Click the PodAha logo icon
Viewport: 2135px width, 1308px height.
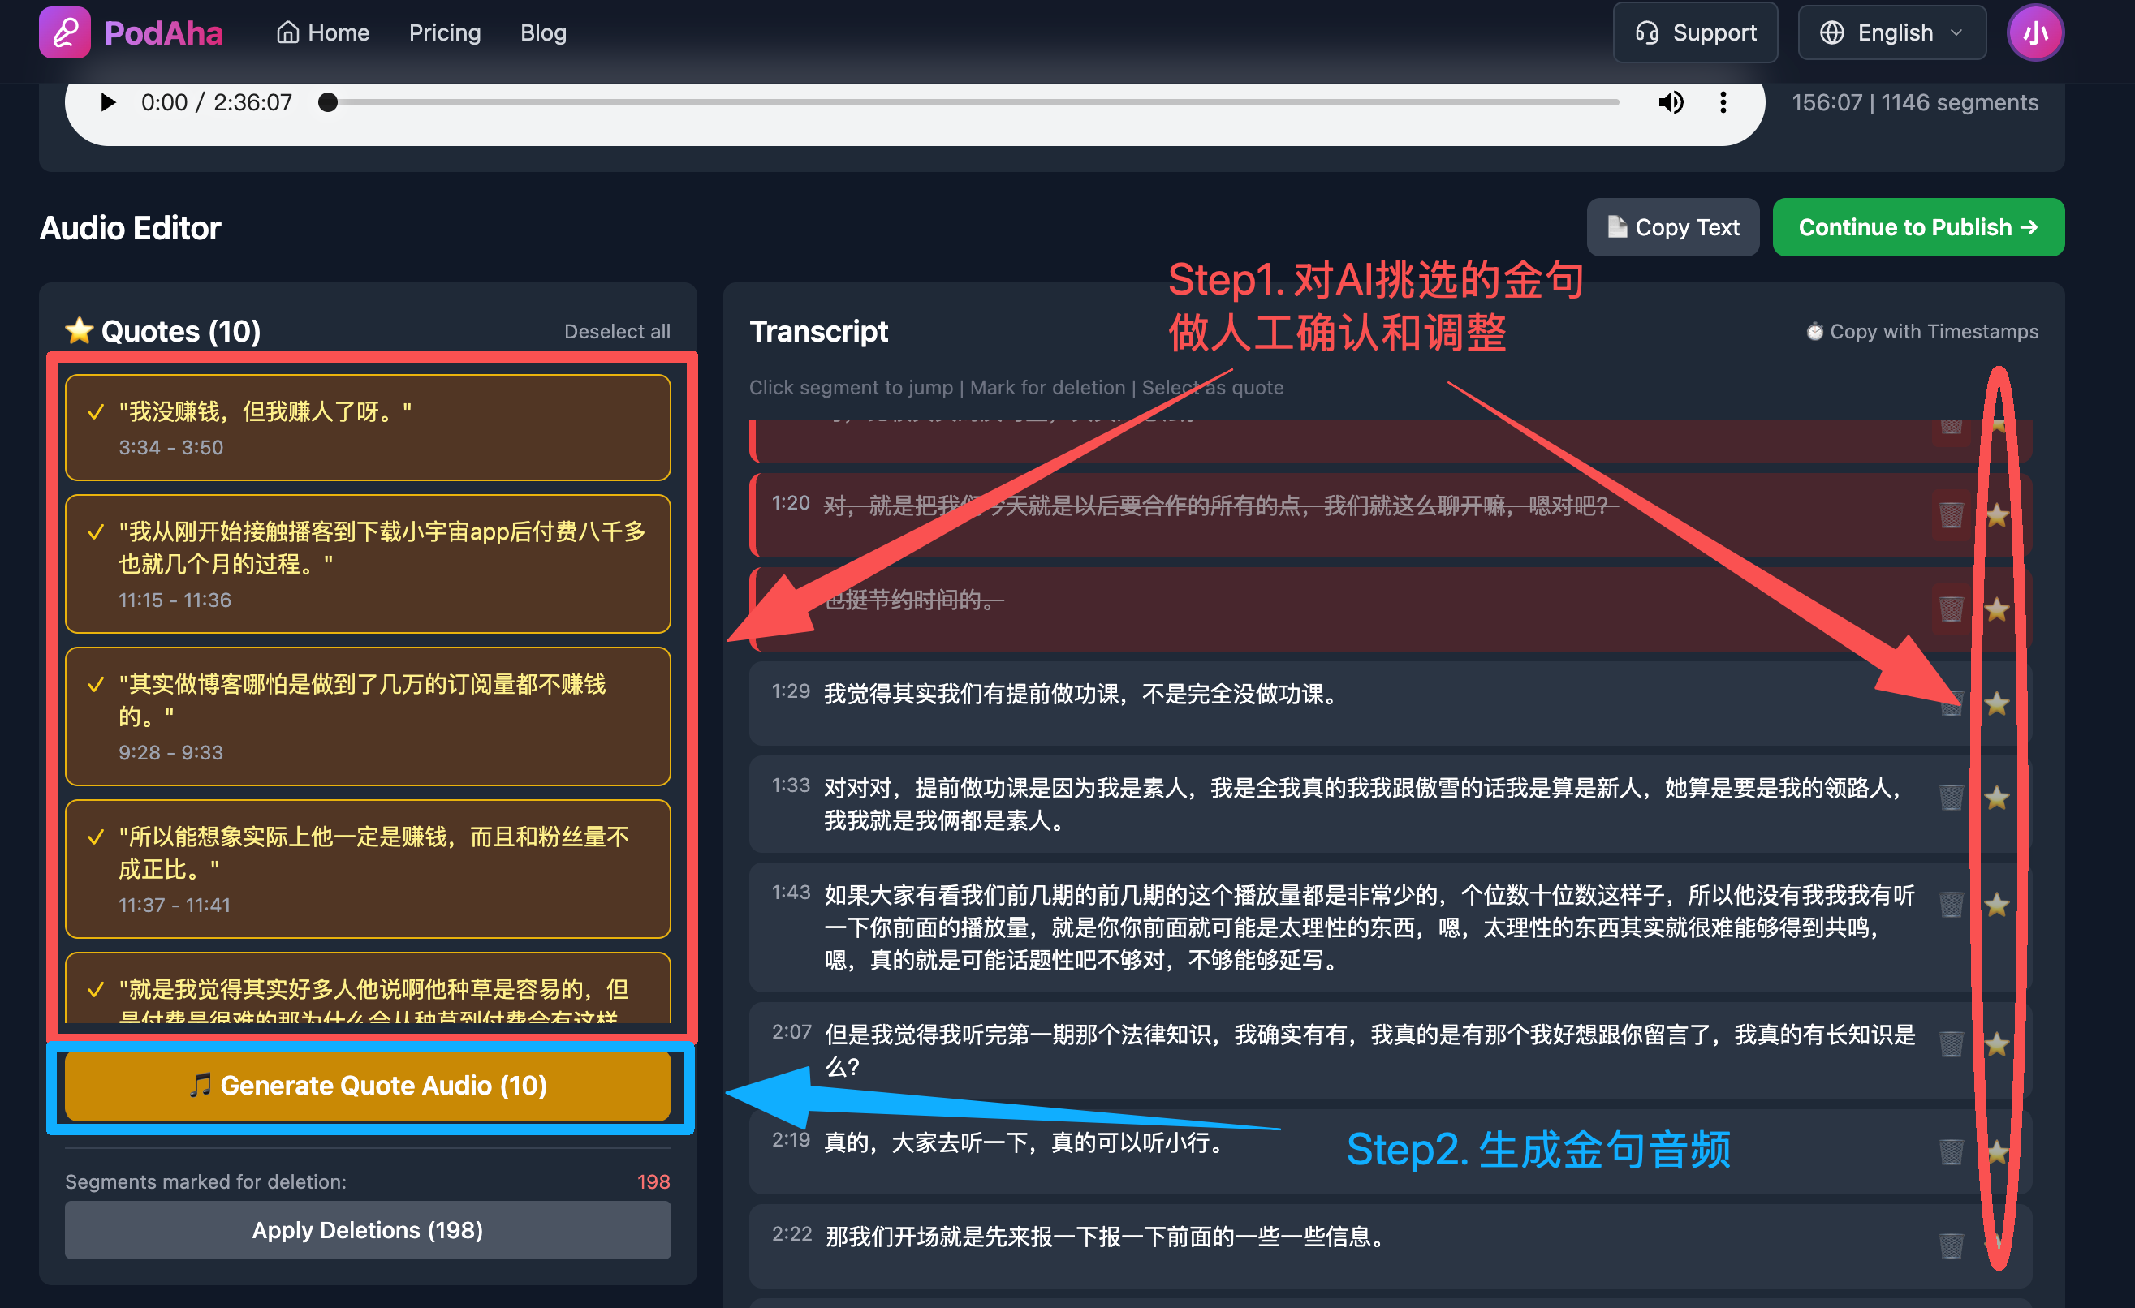click(64, 33)
